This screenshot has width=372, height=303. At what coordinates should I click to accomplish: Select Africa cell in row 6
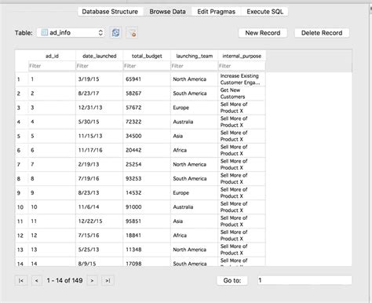(x=194, y=150)
